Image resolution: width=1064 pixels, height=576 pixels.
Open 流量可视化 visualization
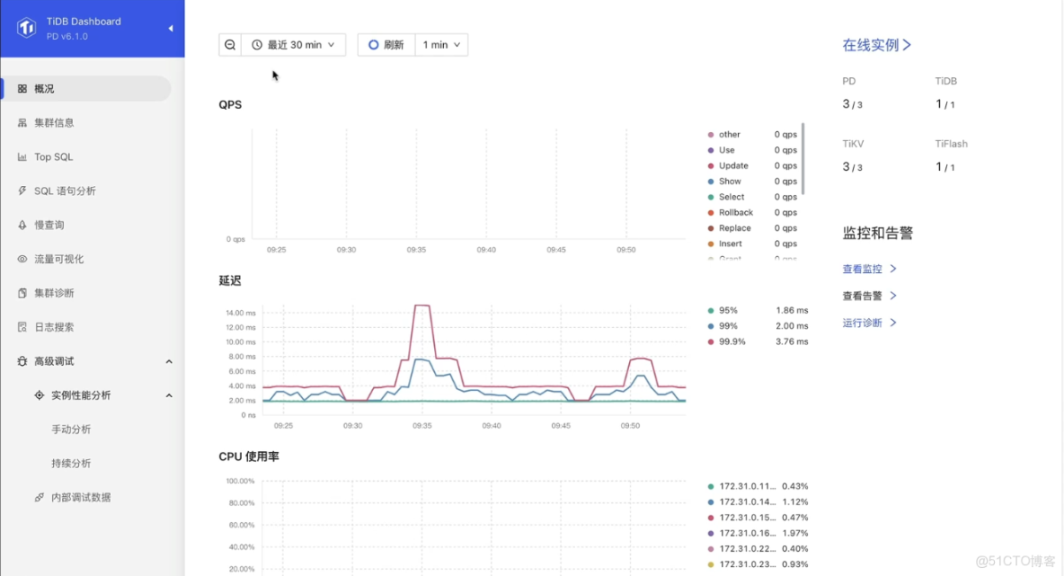click(x=61, y=259)
